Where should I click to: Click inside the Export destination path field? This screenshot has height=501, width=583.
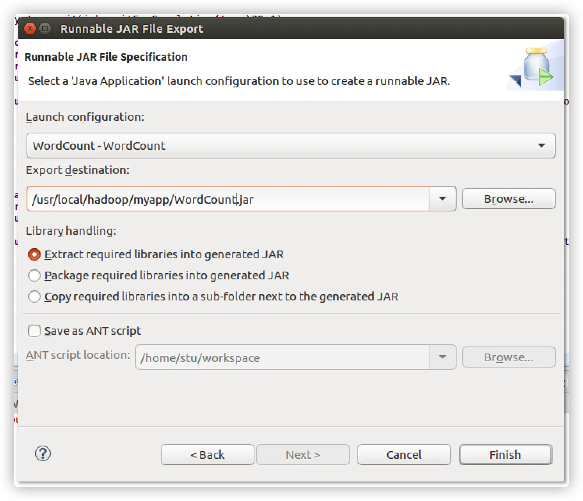pos(228,199)
